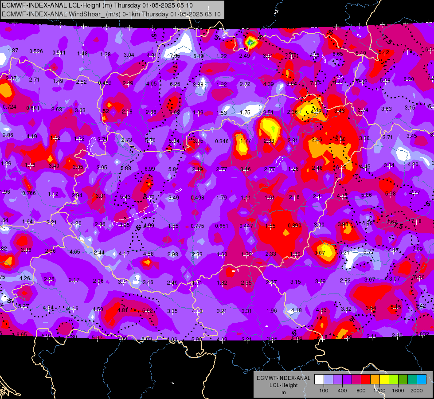Screen dimensions: 434x399
Task: Click the magenta legend color swatch
Action: (356, 379)
